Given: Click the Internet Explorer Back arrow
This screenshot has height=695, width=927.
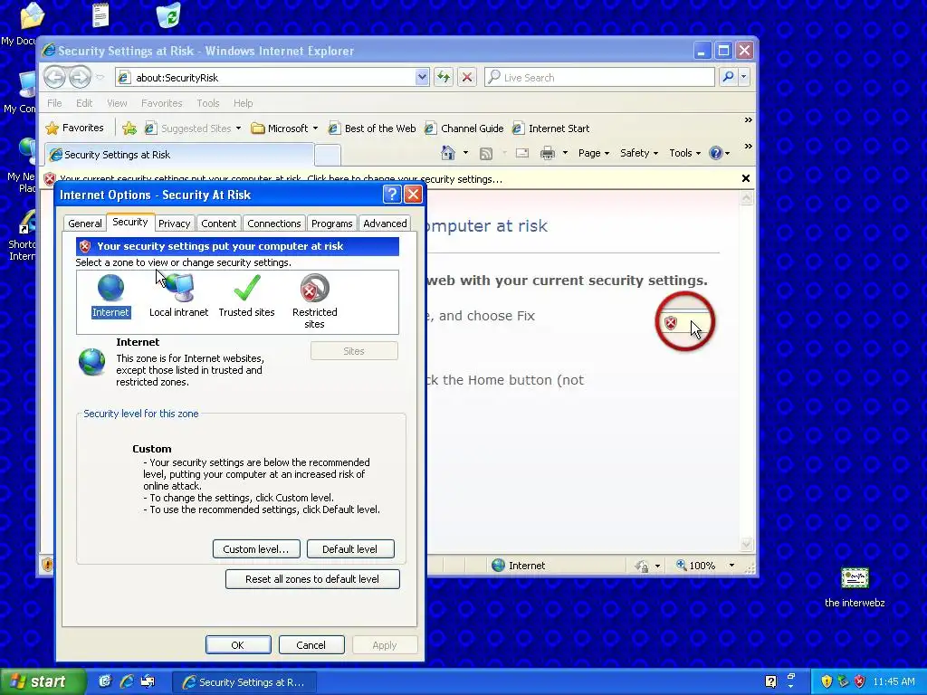Looking at the screenshot, I should coord(55,77).
